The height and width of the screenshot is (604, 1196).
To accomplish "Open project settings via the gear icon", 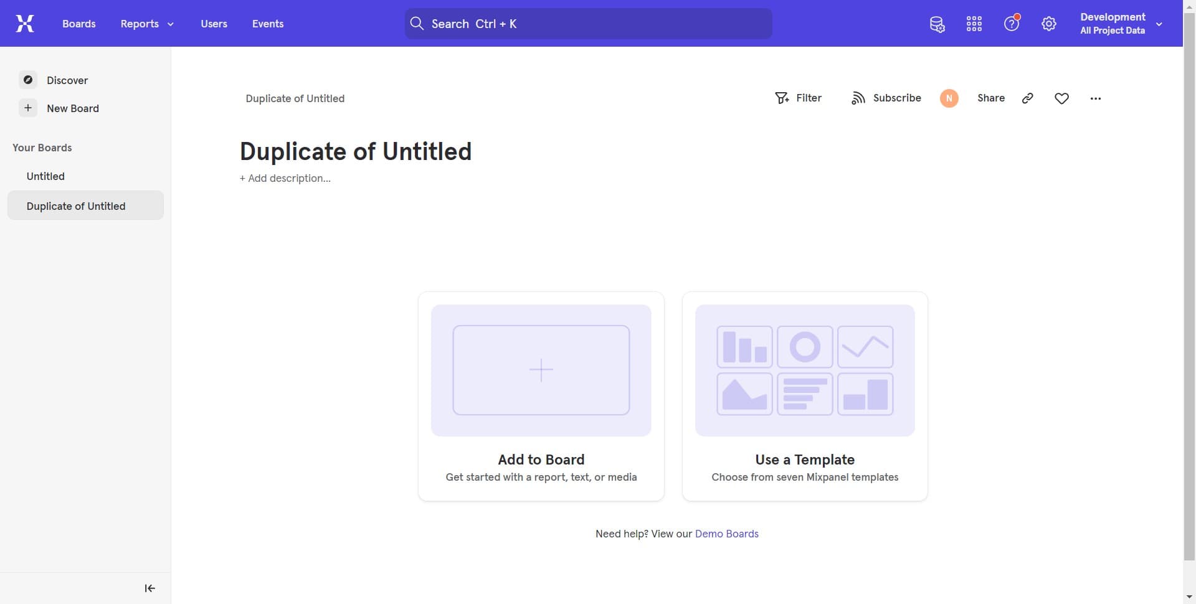I will [x=1048, y=24].
